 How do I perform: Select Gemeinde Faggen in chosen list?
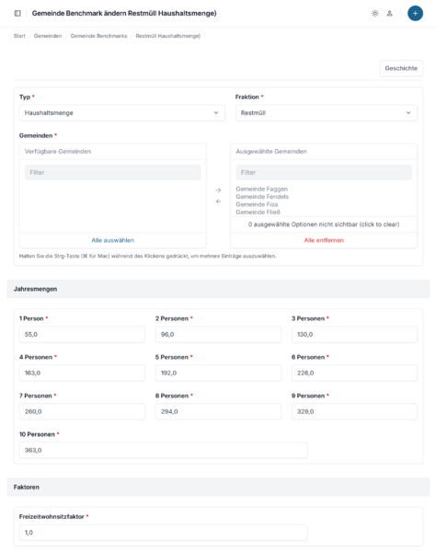262,189
